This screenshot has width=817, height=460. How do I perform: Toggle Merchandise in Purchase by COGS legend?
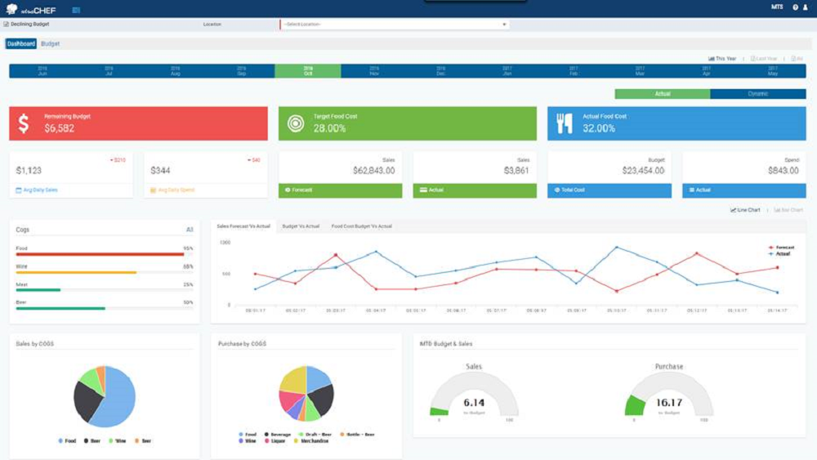click(x=311, y=440)
